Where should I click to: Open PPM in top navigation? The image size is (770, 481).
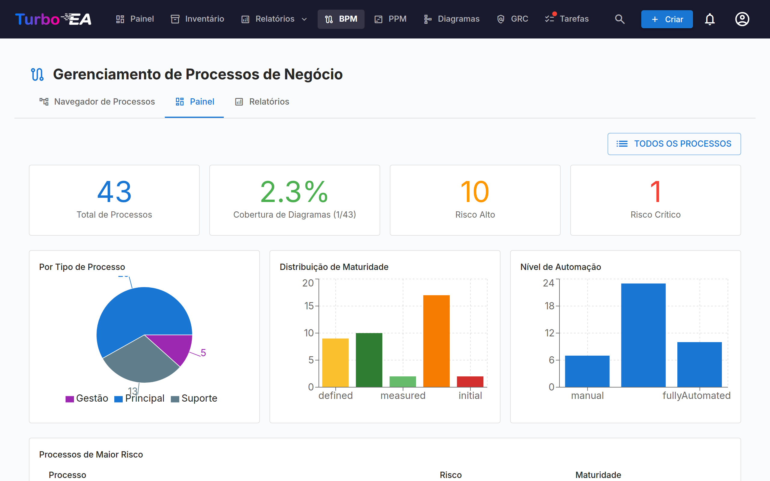pos(390,19)
